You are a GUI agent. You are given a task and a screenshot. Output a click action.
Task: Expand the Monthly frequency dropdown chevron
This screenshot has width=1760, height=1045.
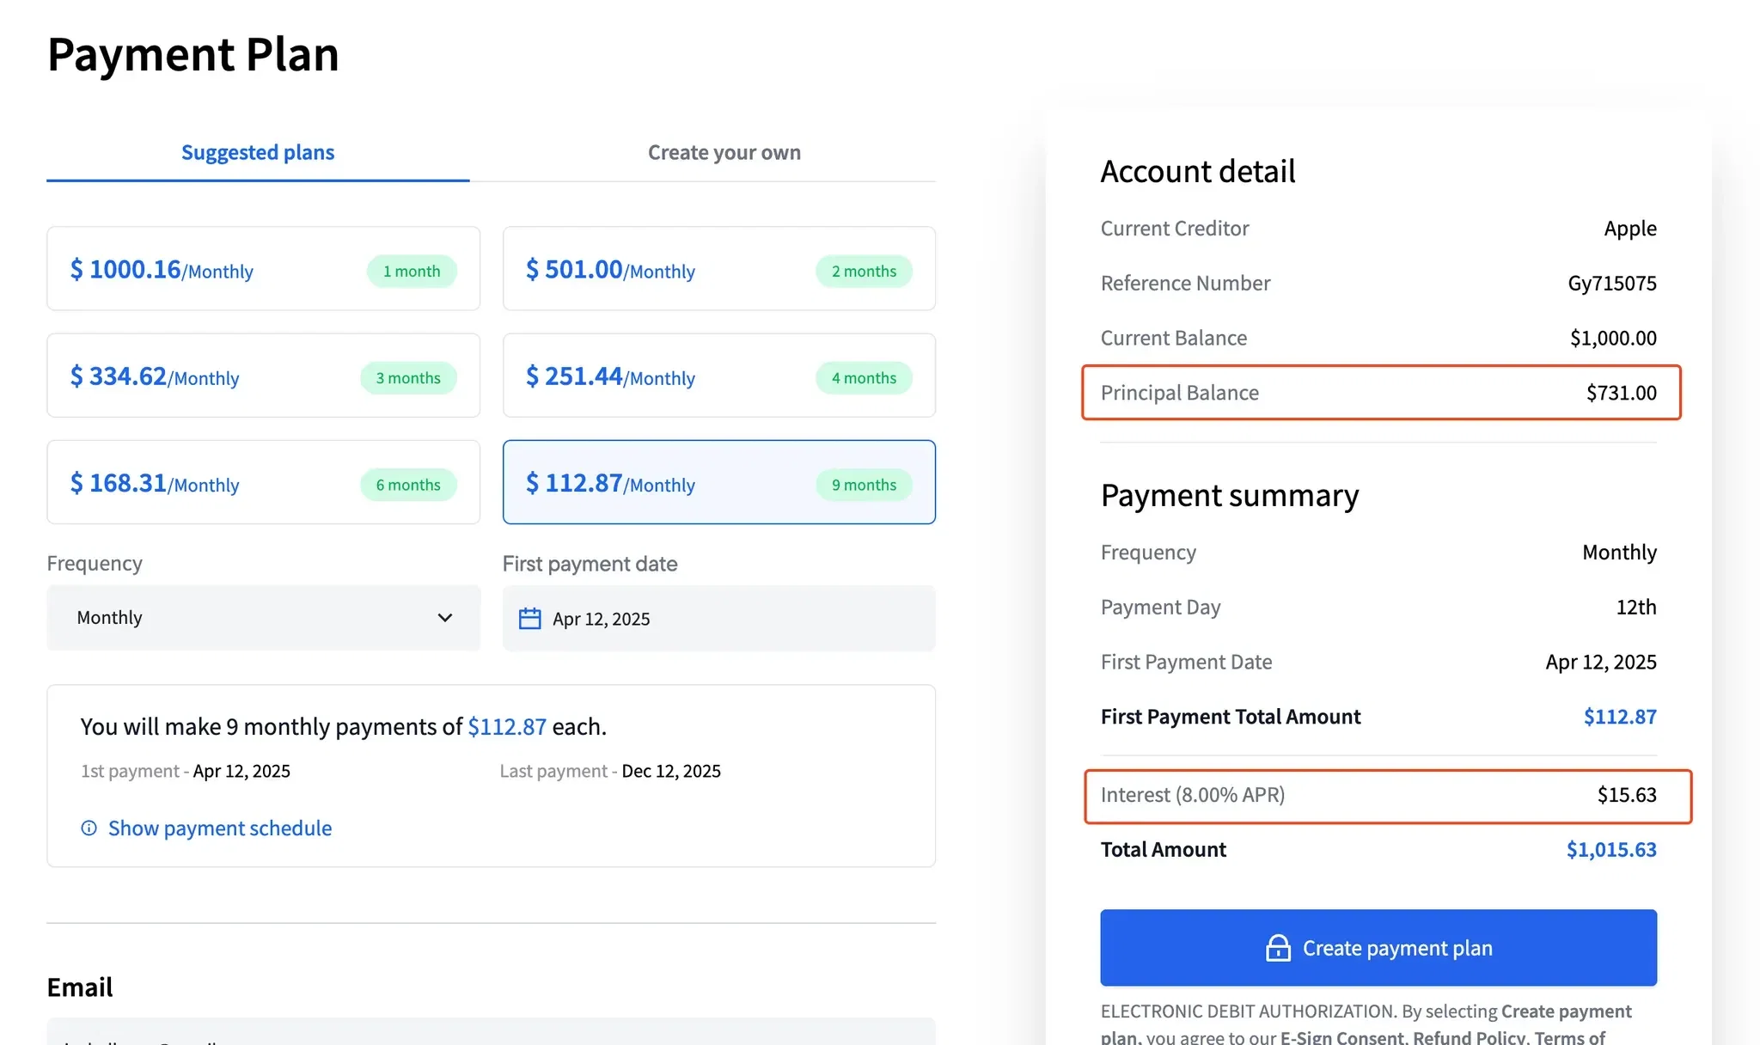(x=444, y=618)
